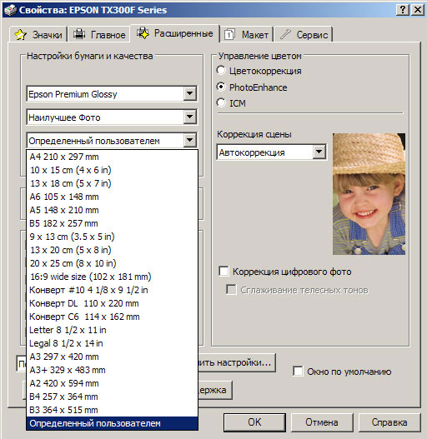
Task: Choose the ICM color management option
Action: click(221, 102)
